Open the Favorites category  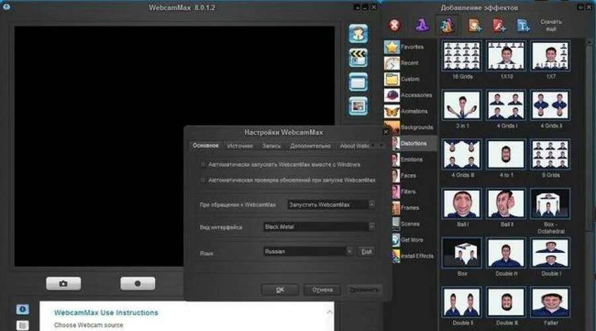pyautogui.click(x=410, y=47)
